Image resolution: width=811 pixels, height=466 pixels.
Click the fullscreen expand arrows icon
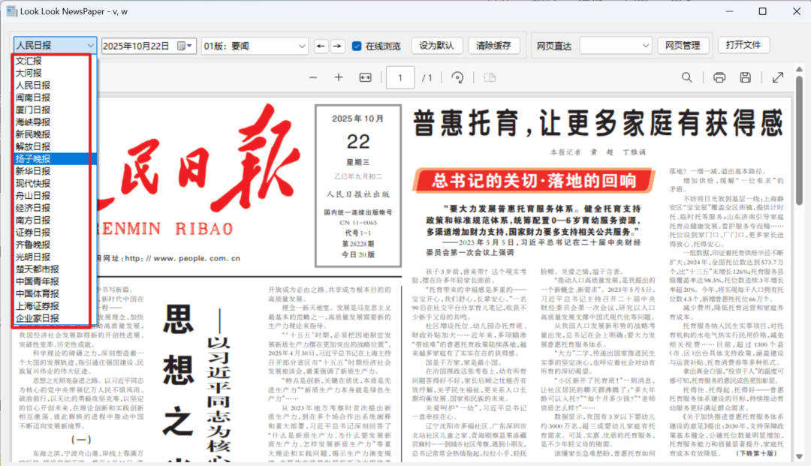tap(777, 77)
